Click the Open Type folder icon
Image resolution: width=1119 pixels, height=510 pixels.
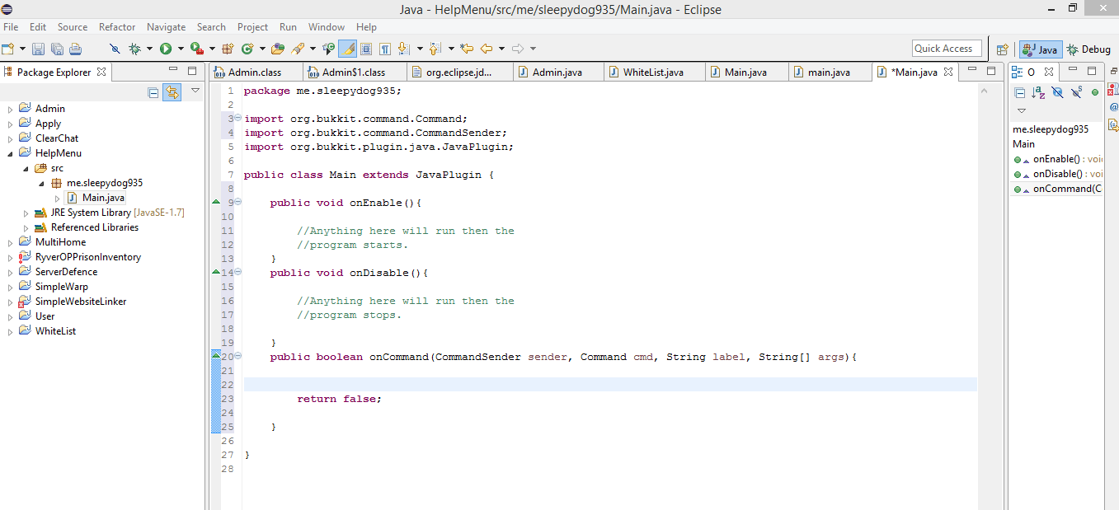pos(278,49)
